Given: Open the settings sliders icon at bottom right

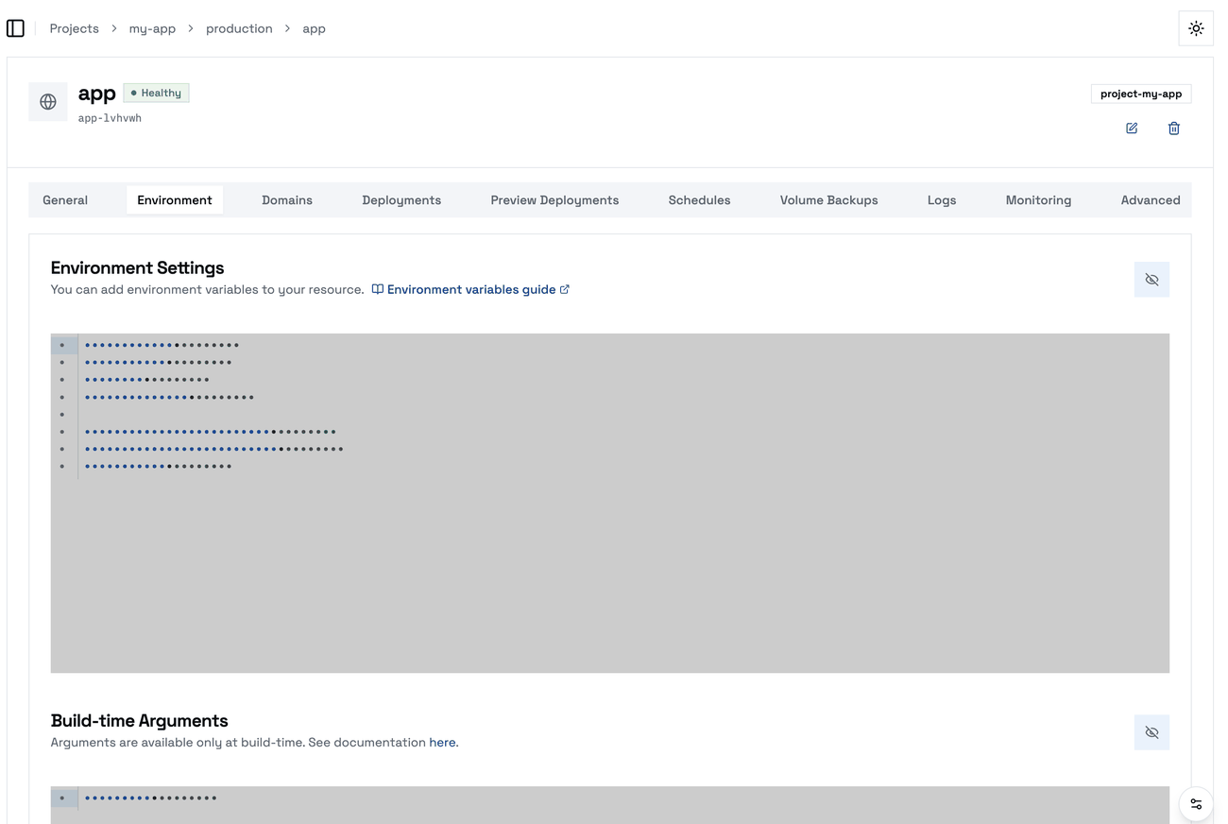Looking at the screenshot, I should 1196,804.
